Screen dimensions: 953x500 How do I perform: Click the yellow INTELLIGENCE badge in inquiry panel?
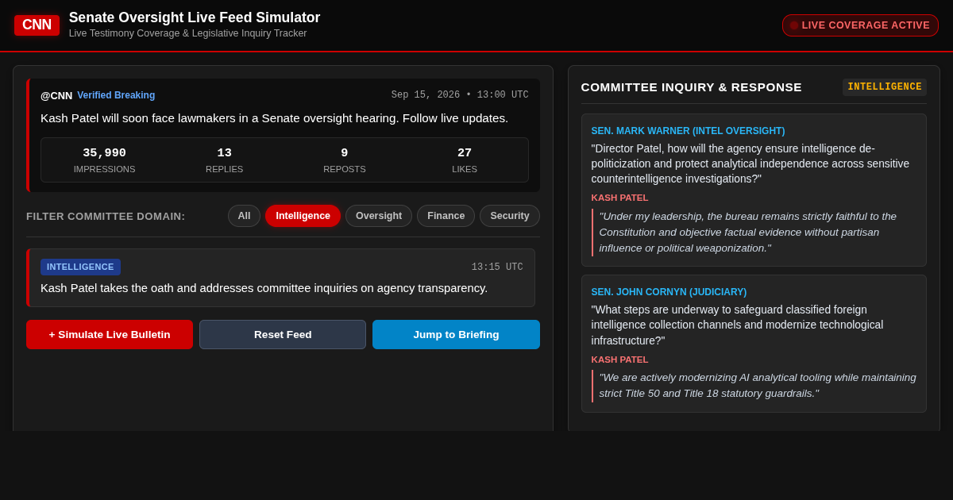885,87
